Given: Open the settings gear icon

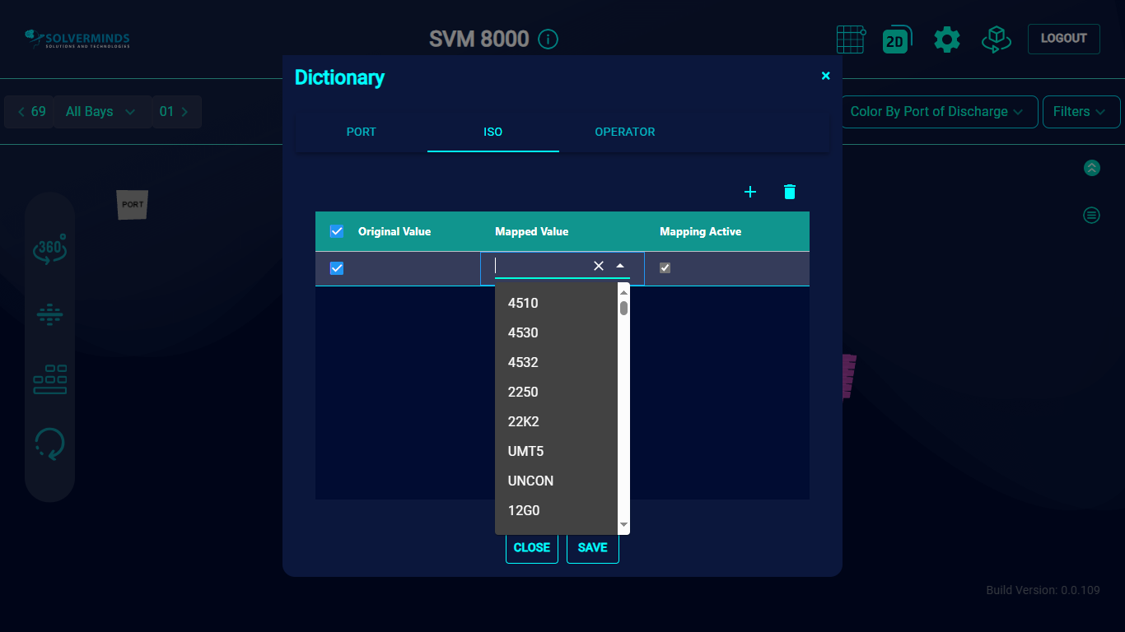Looking at the screenshot, I should pos(946,39).
